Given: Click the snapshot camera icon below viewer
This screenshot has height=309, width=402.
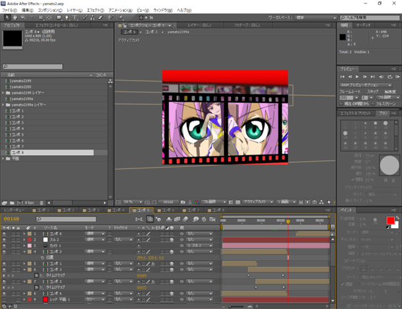Looking at the screenshot, I should [183, 202].
